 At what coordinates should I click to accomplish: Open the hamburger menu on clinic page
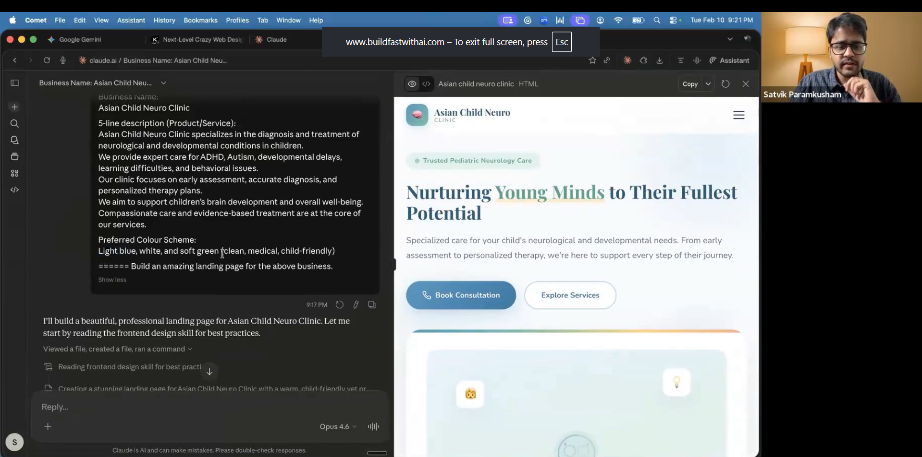pyautogui.click(x=738, y=115)
